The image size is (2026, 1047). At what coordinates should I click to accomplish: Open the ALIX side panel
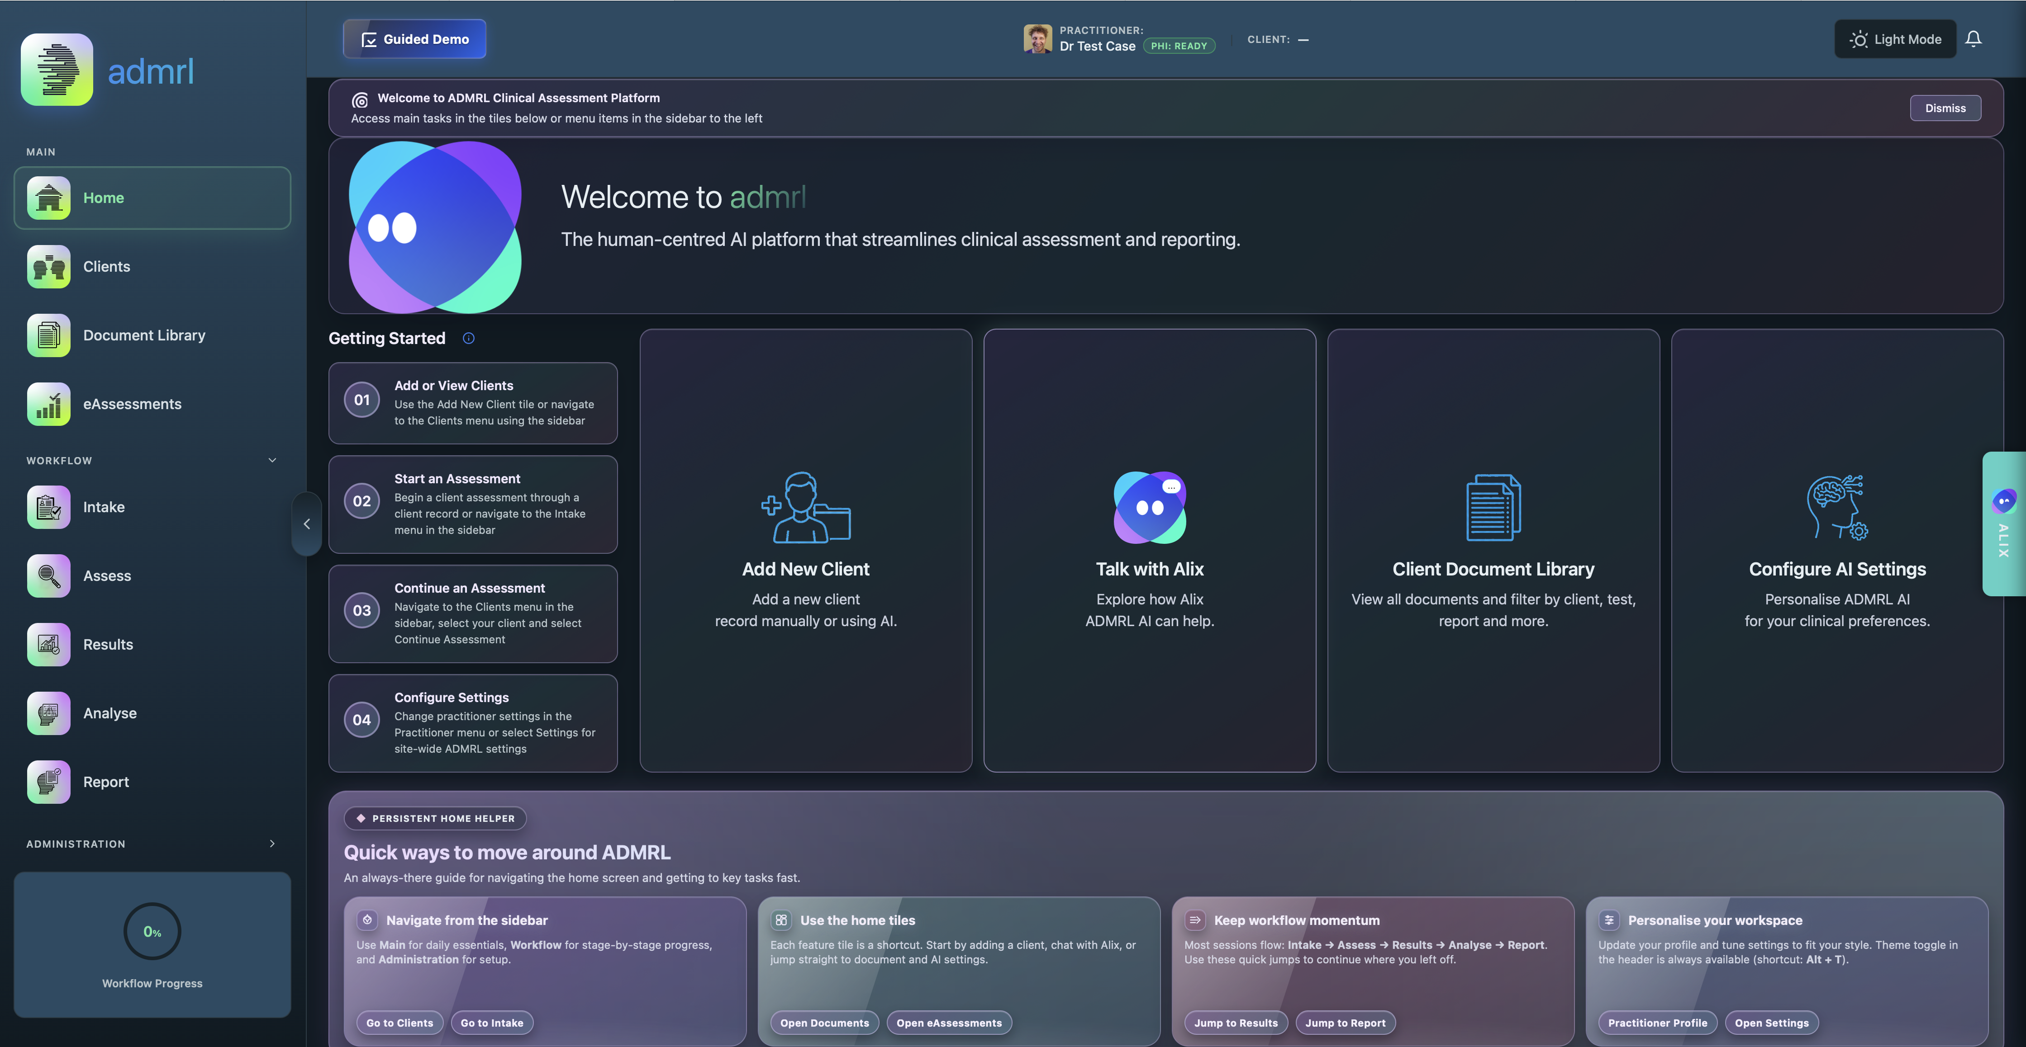click(x=2005, y=523)
